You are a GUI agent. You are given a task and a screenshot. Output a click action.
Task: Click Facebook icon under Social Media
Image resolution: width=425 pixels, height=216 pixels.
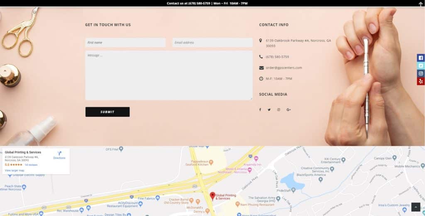click(260, 109)
